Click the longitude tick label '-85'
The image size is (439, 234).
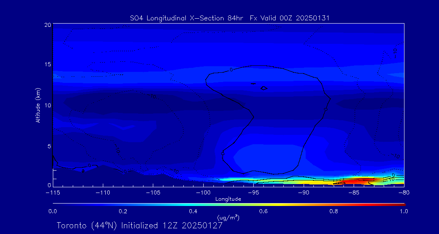tap(354, 193)
